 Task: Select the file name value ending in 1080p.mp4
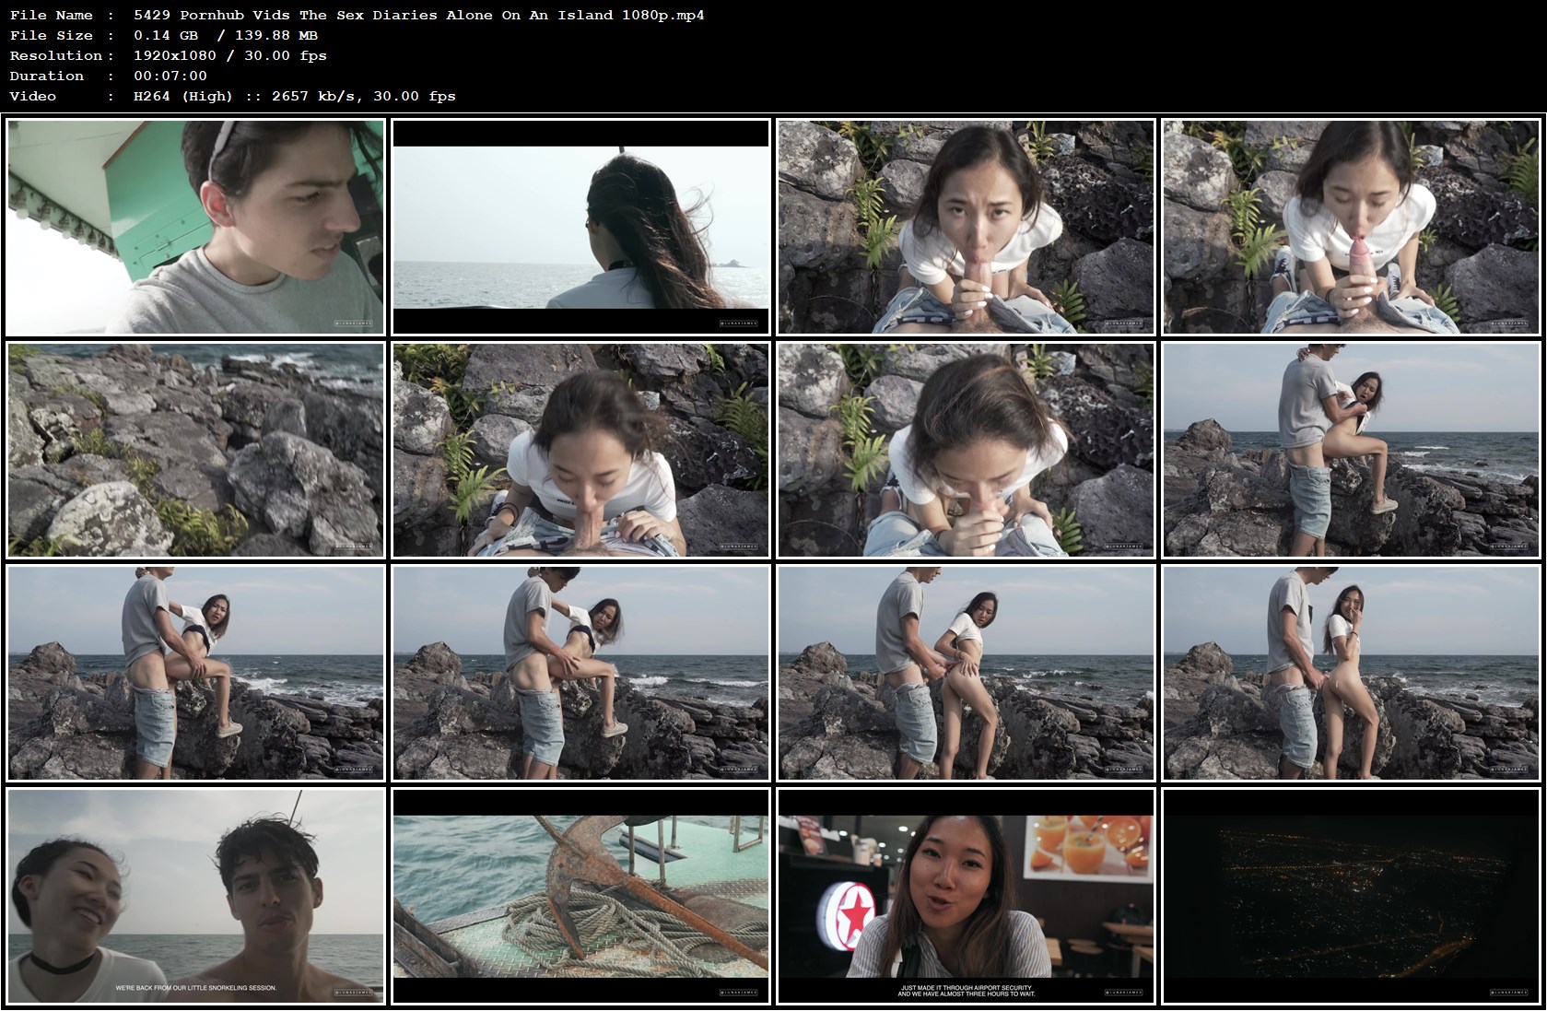tap(419, 15)
